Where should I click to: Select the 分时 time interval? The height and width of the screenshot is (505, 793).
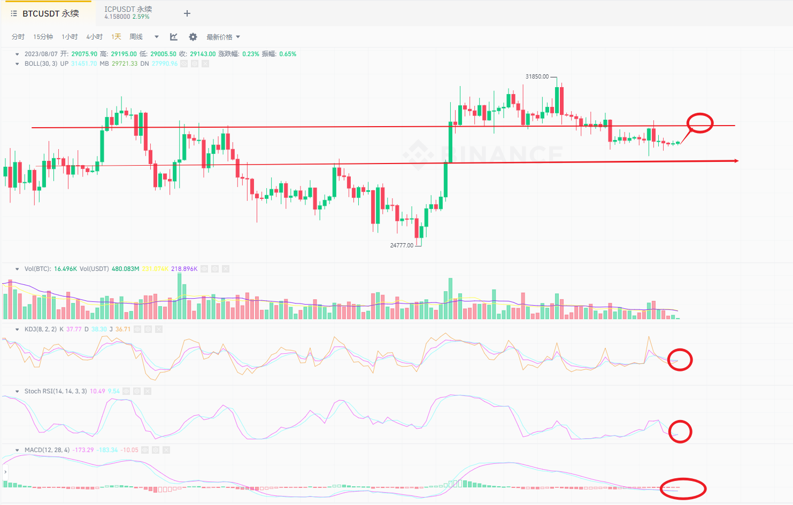click(18, 37)
